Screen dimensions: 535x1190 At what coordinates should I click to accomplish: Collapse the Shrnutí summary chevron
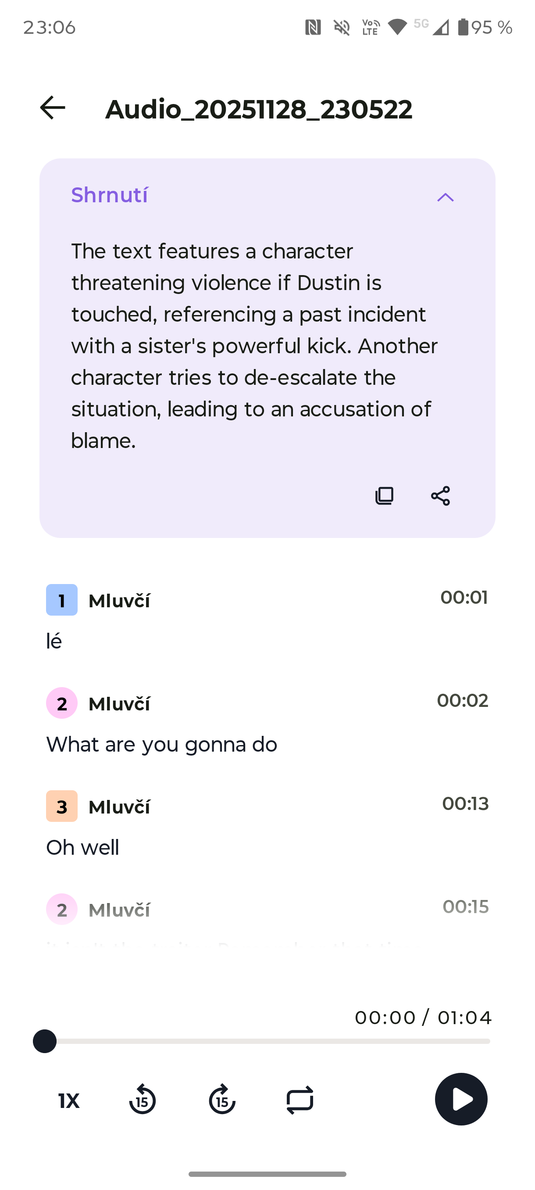(445, 197)
